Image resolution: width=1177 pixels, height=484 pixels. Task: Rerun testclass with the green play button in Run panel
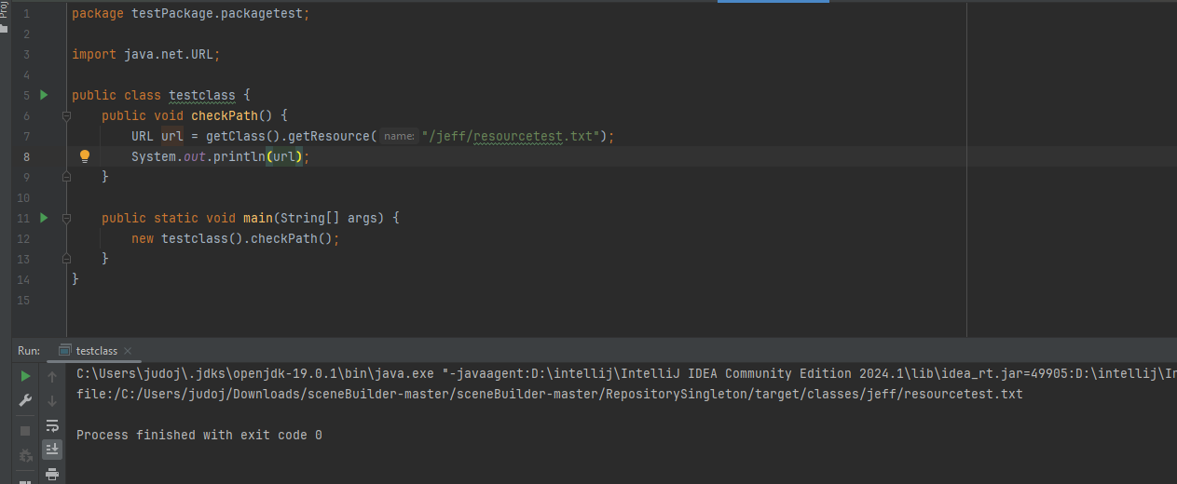[25, 376]
